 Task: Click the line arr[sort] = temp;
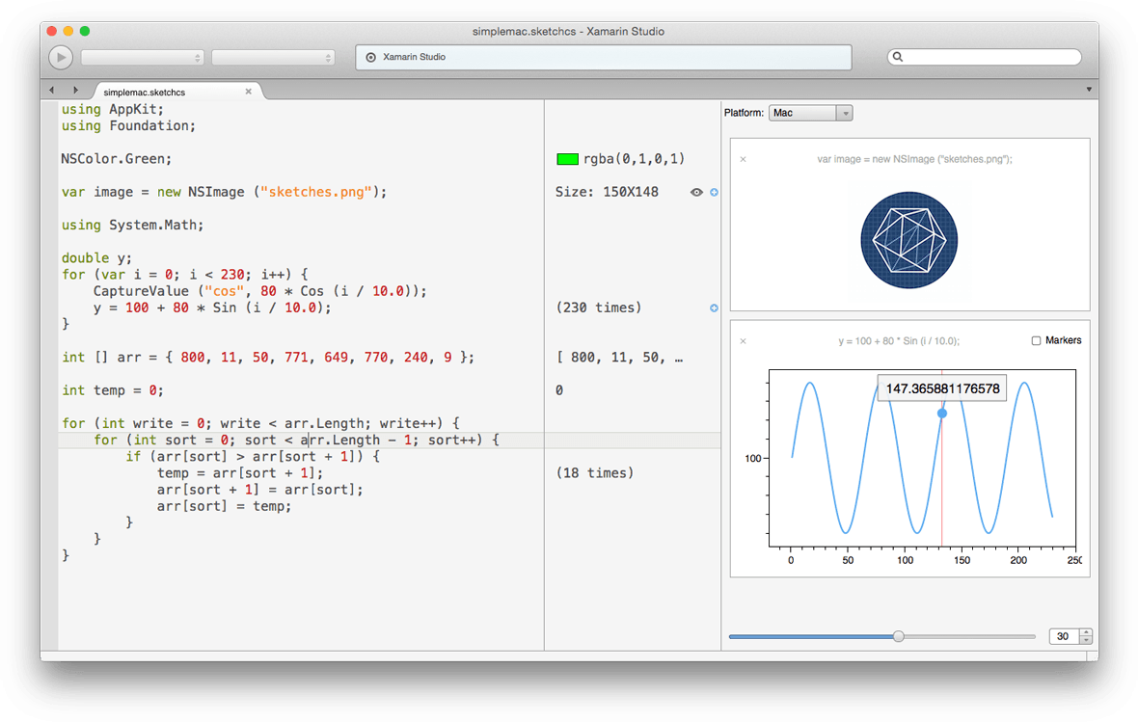(225, 506)
